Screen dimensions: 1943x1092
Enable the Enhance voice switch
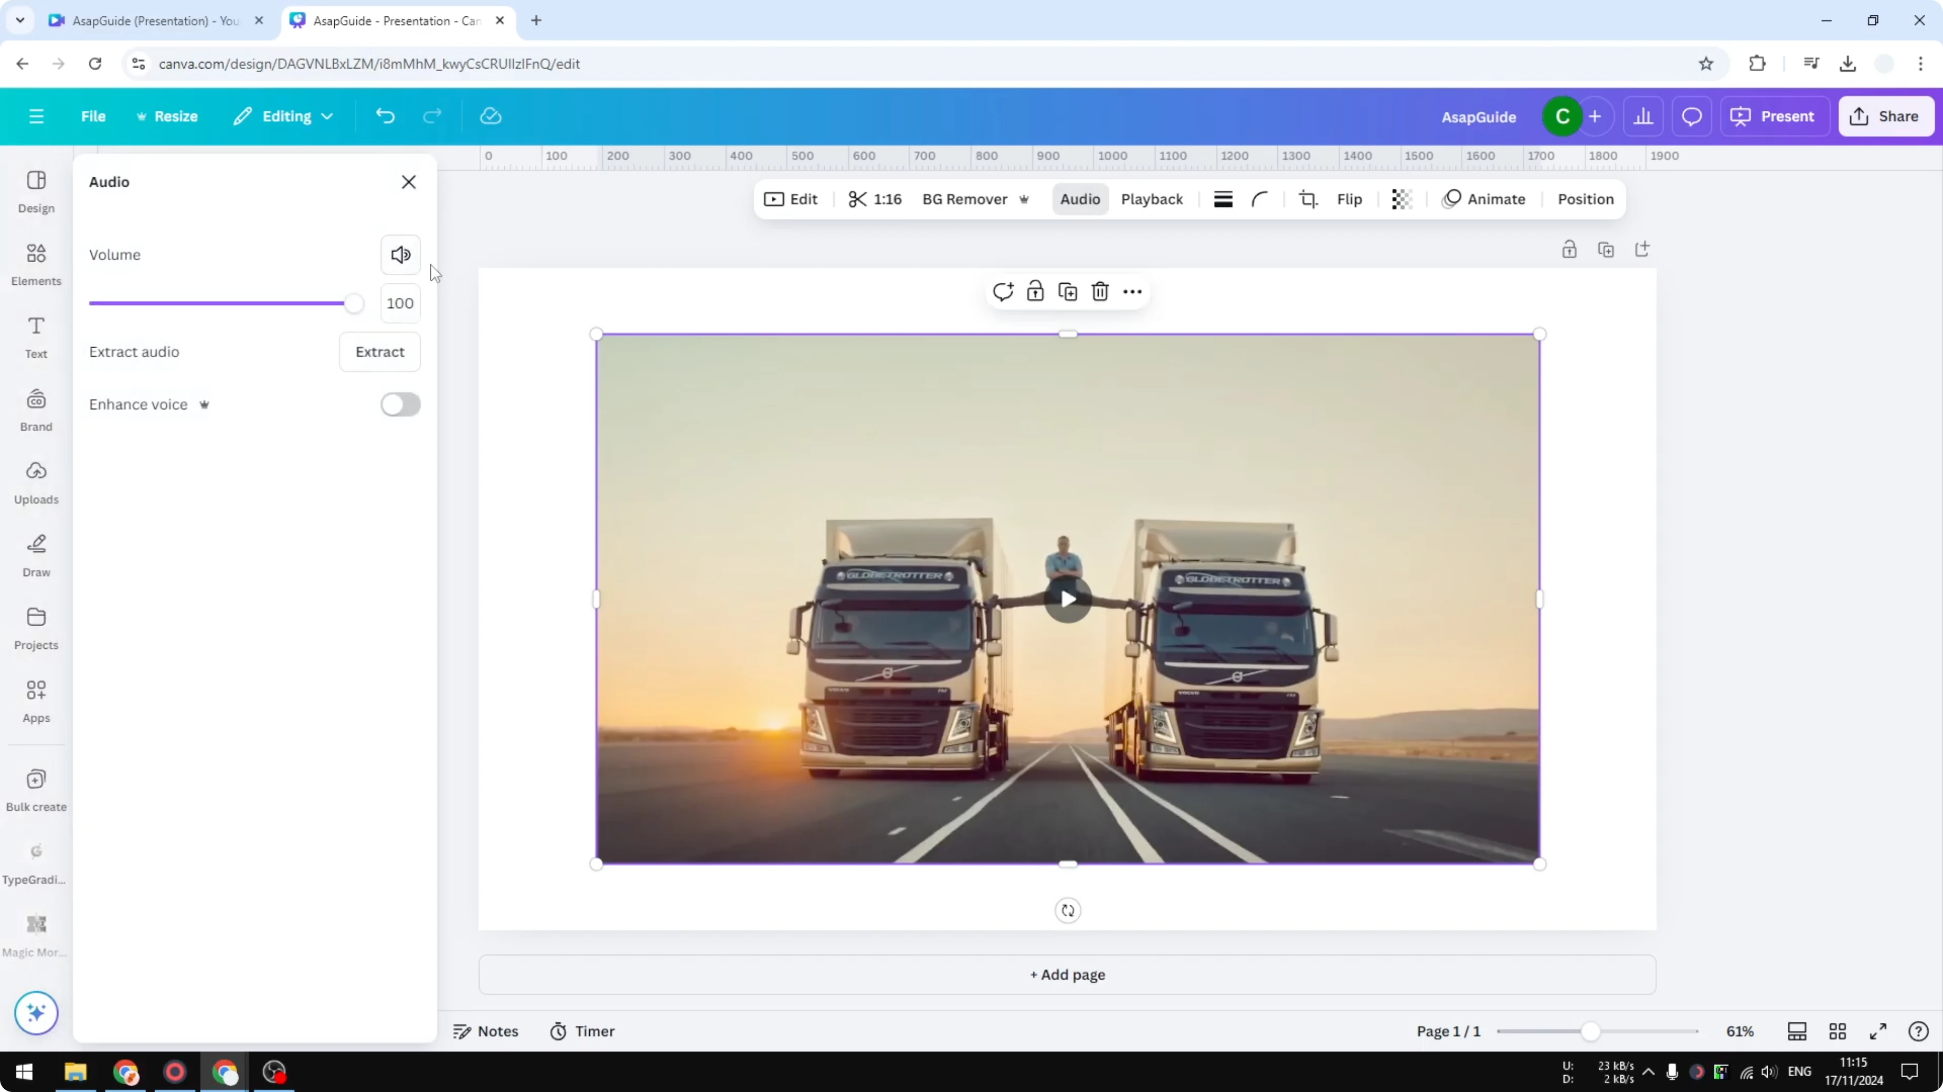401,405
